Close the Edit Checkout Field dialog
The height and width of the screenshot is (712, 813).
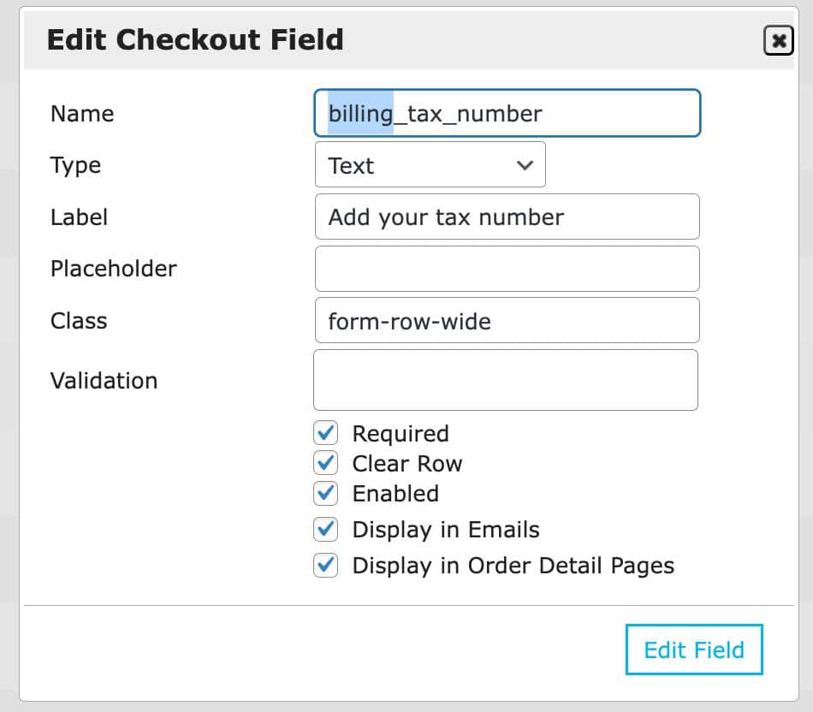click(x=778, y=40)
